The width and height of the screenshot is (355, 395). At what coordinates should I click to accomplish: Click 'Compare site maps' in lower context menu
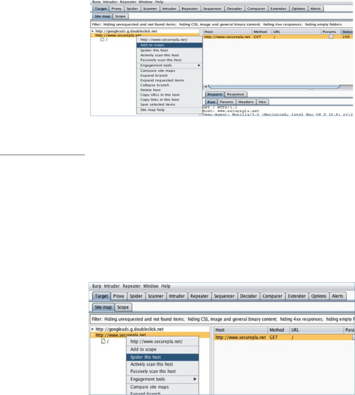[x=149, y=387]
